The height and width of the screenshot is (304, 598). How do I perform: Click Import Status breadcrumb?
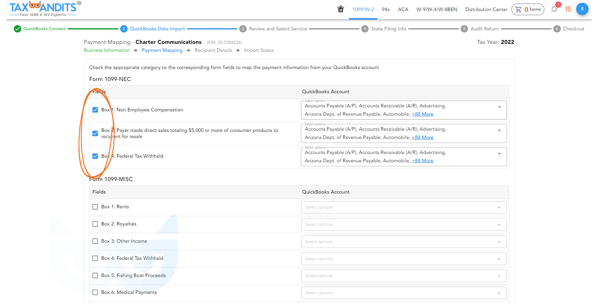pyautogui.click(x=259, y=50)
